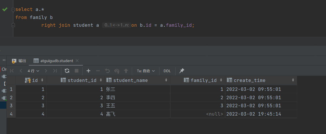Go to first page of results

click(x=12, y=71)
